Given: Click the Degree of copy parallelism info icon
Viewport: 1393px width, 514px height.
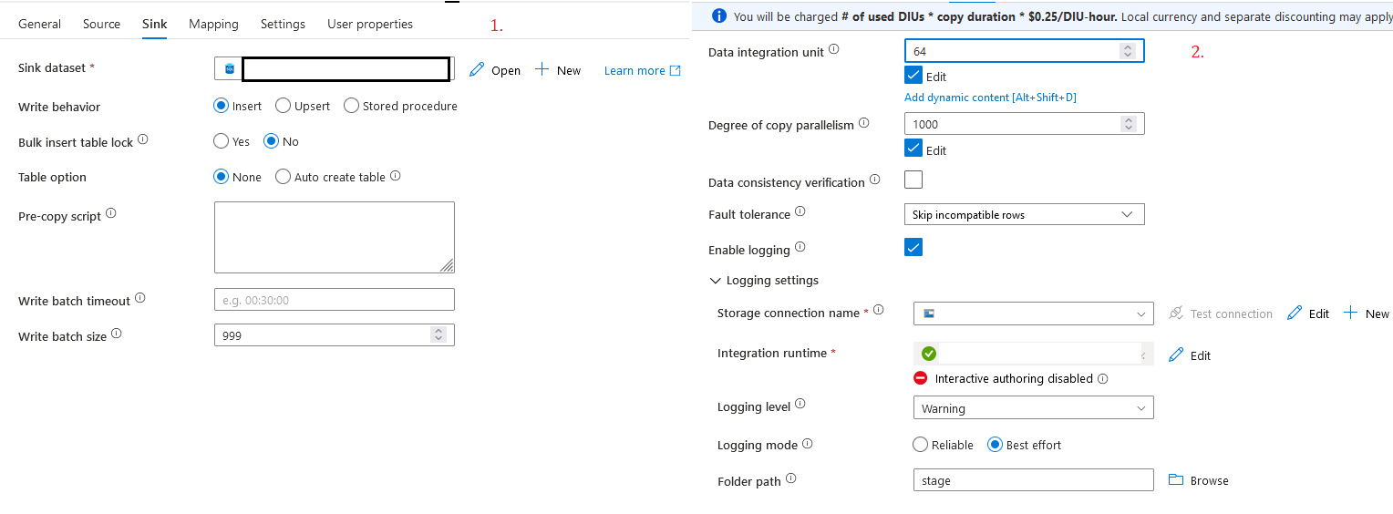Looking at the screenshot, I should click(864, 122).
